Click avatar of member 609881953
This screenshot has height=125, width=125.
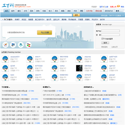coord(55,77)
